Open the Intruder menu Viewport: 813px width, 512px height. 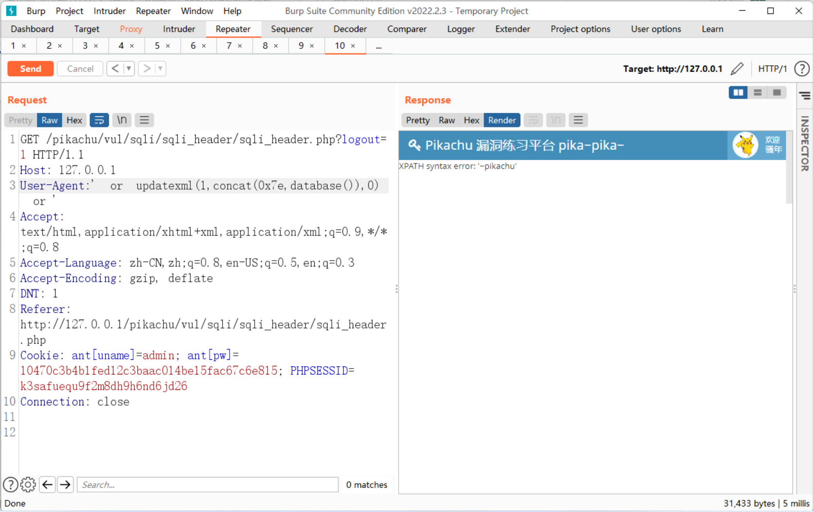tap(110, 11)
